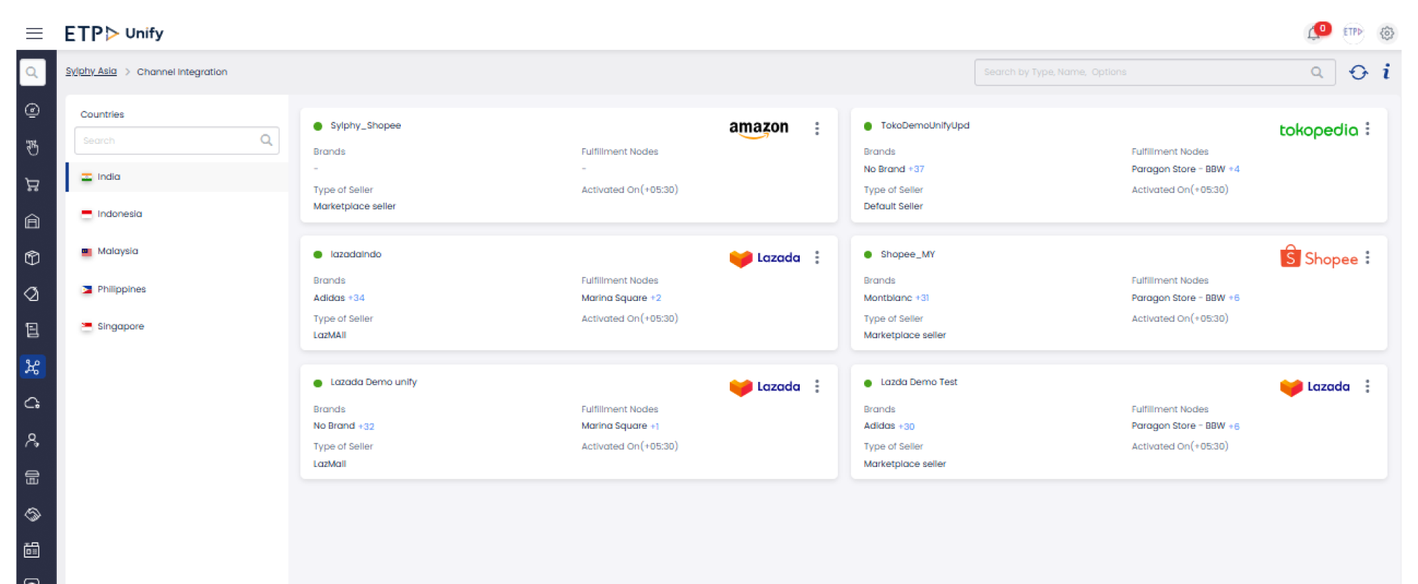This screenshot has width=1418, height=584.
Task: Open options menu for TokoDemoUnifyUpd card
Action: pyautogui.click(x=1367, y=129)
